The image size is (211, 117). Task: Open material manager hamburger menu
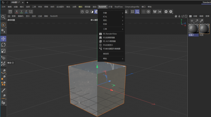coord(190,16)
